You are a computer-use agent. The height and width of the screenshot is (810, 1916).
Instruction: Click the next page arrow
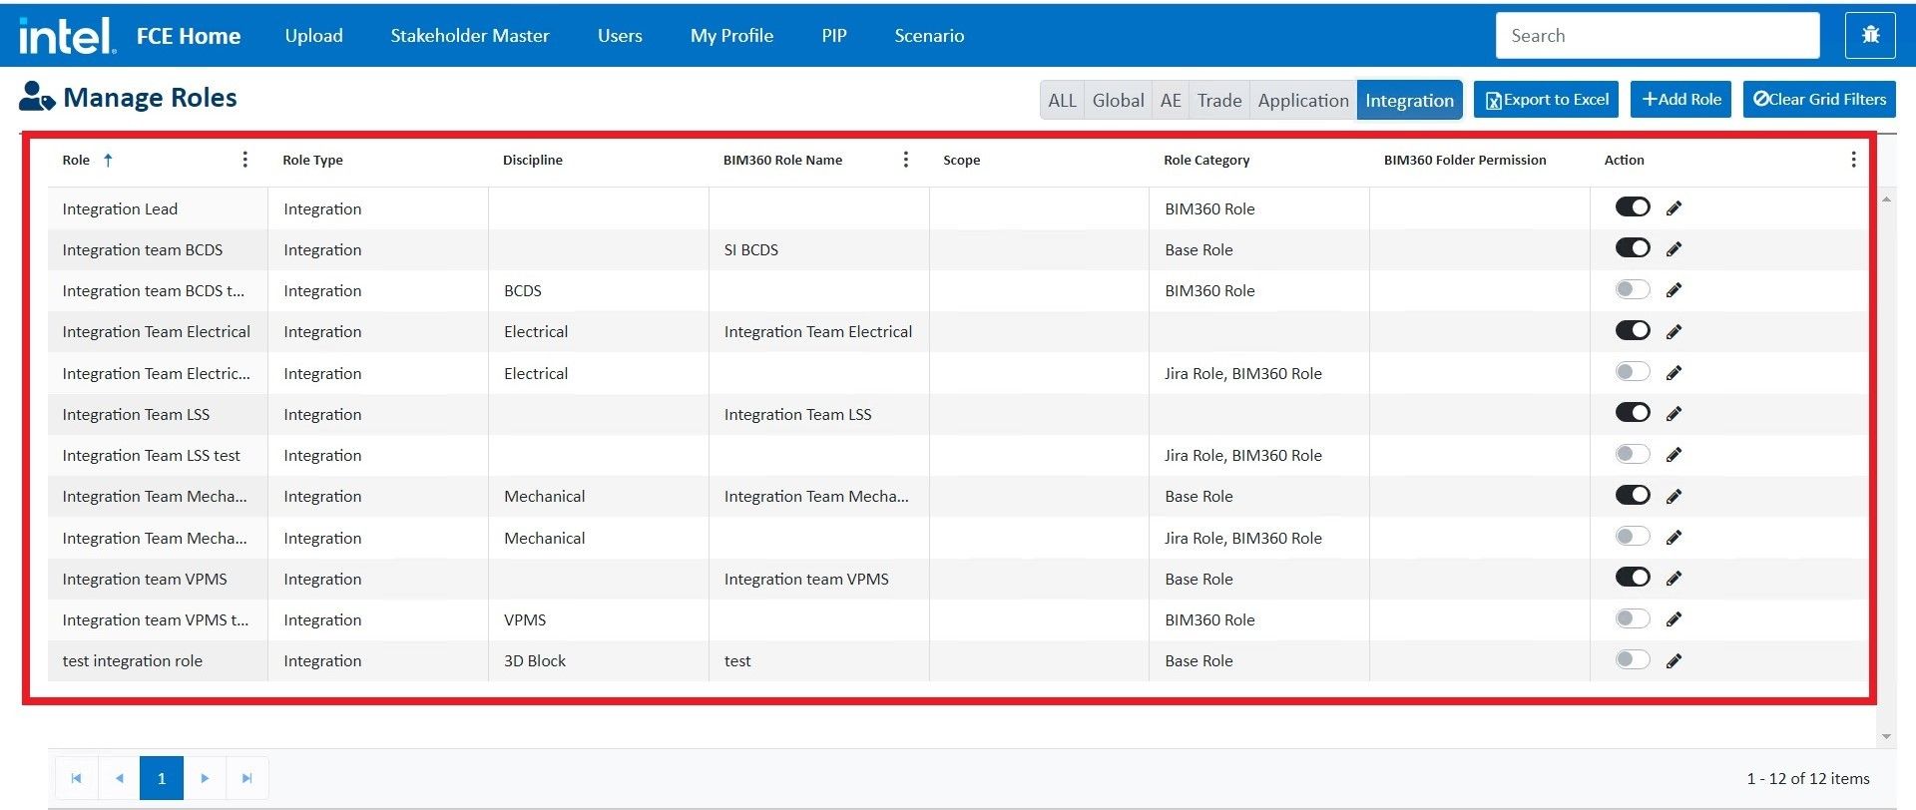pyautogui.click(x=205, y=778)
